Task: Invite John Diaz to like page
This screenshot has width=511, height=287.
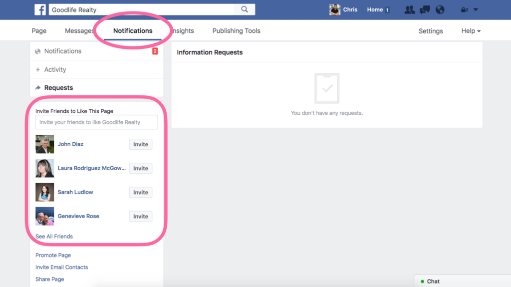Action: pyautogui.click(x=140, y=144)
